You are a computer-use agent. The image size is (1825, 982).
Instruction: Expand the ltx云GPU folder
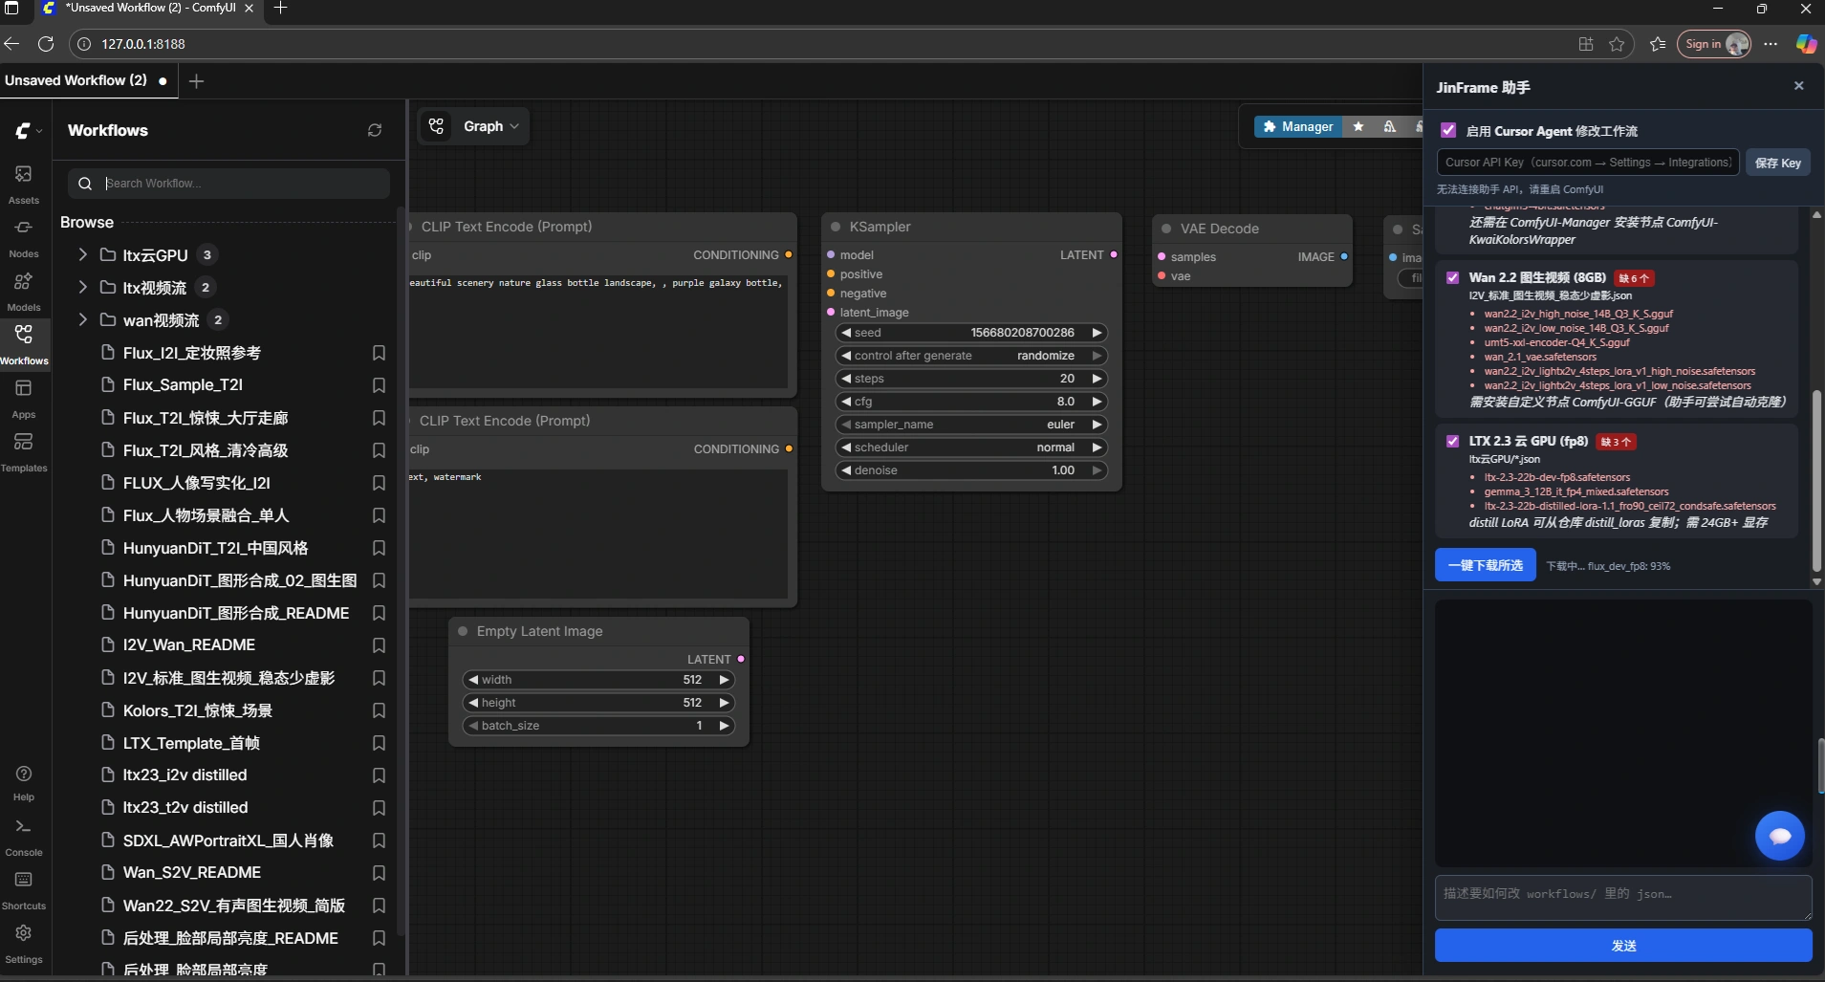(x=83, y=254)
